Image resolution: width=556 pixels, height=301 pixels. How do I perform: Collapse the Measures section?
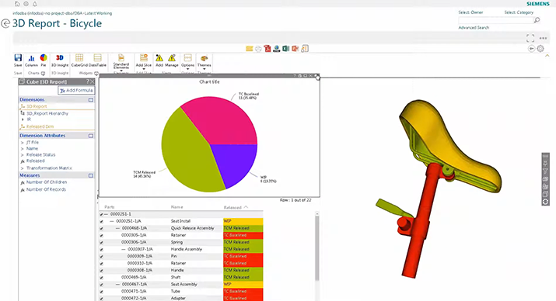pos(91,175)
